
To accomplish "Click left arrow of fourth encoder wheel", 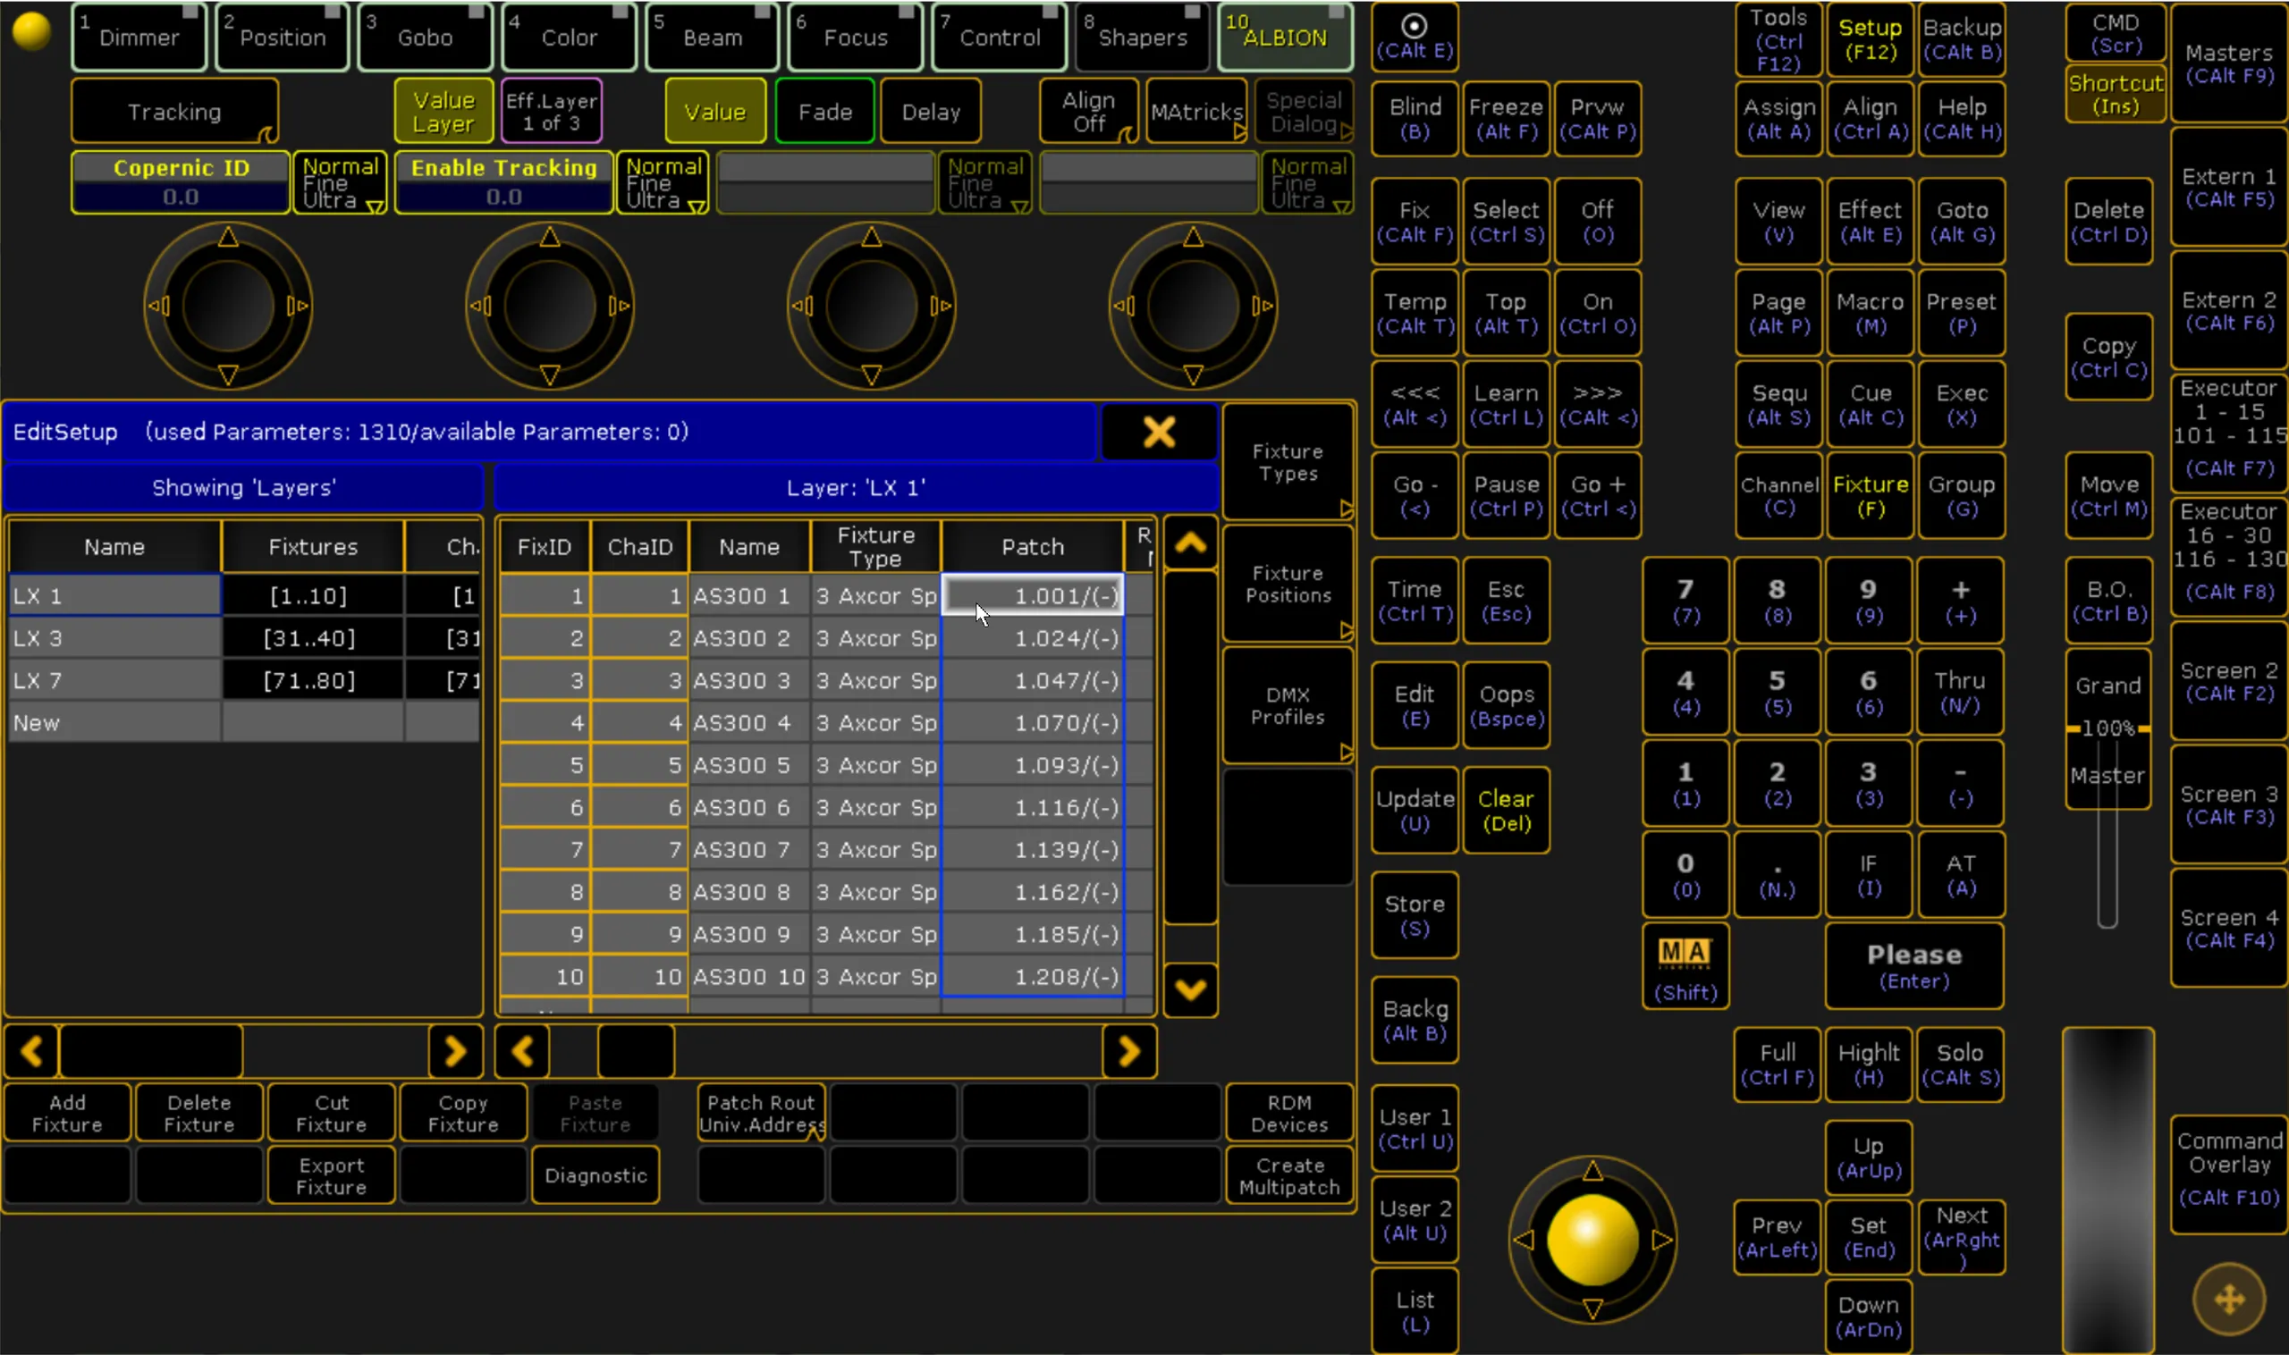I will (x=1124, y=306).
